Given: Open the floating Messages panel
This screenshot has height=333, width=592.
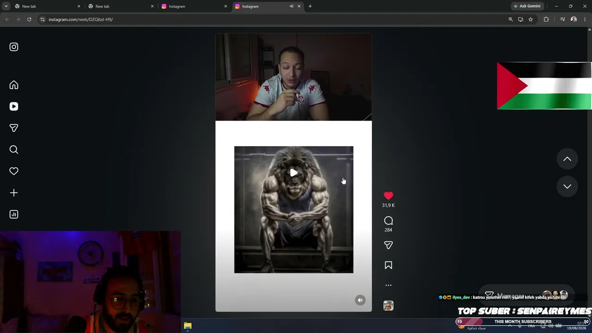Looking at the screenshot, I should 526,296.
